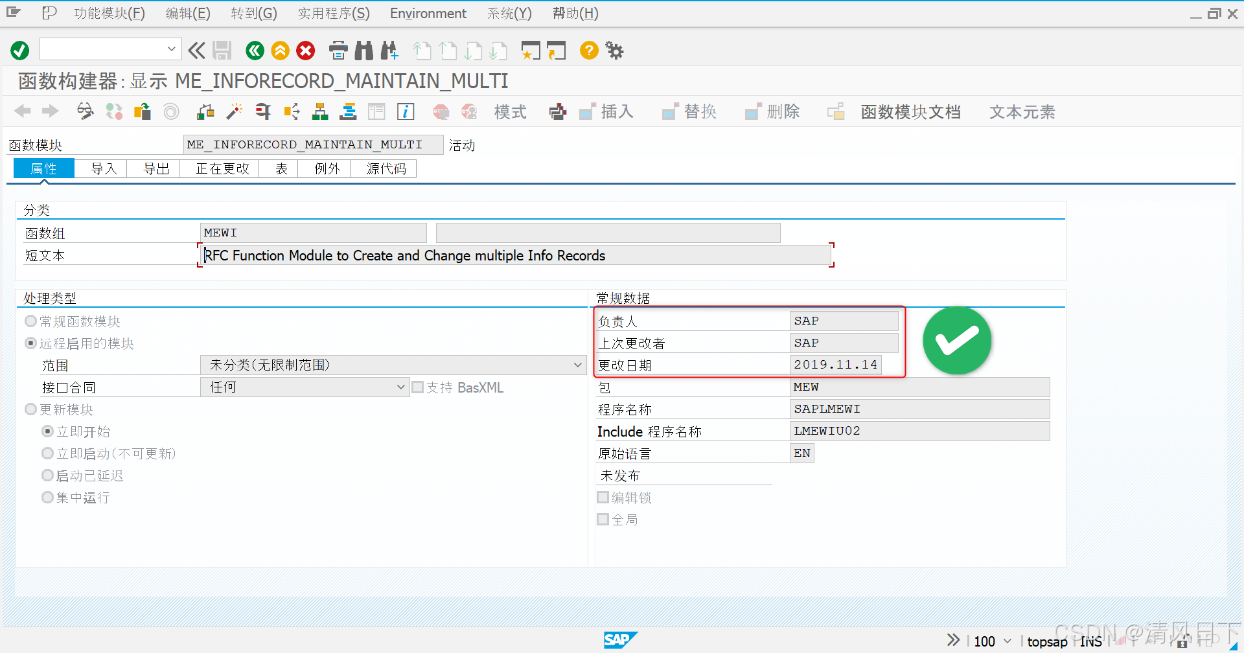Select 立即启动(不可更新) radio option
This screenshot has height=653, width=1244.
click(x=47, y=453)
